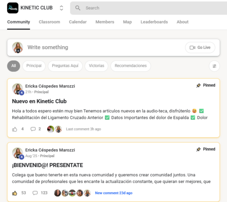Click the Write something post field
The height and width of the screenshot is (202, 227).
(101, 47)
